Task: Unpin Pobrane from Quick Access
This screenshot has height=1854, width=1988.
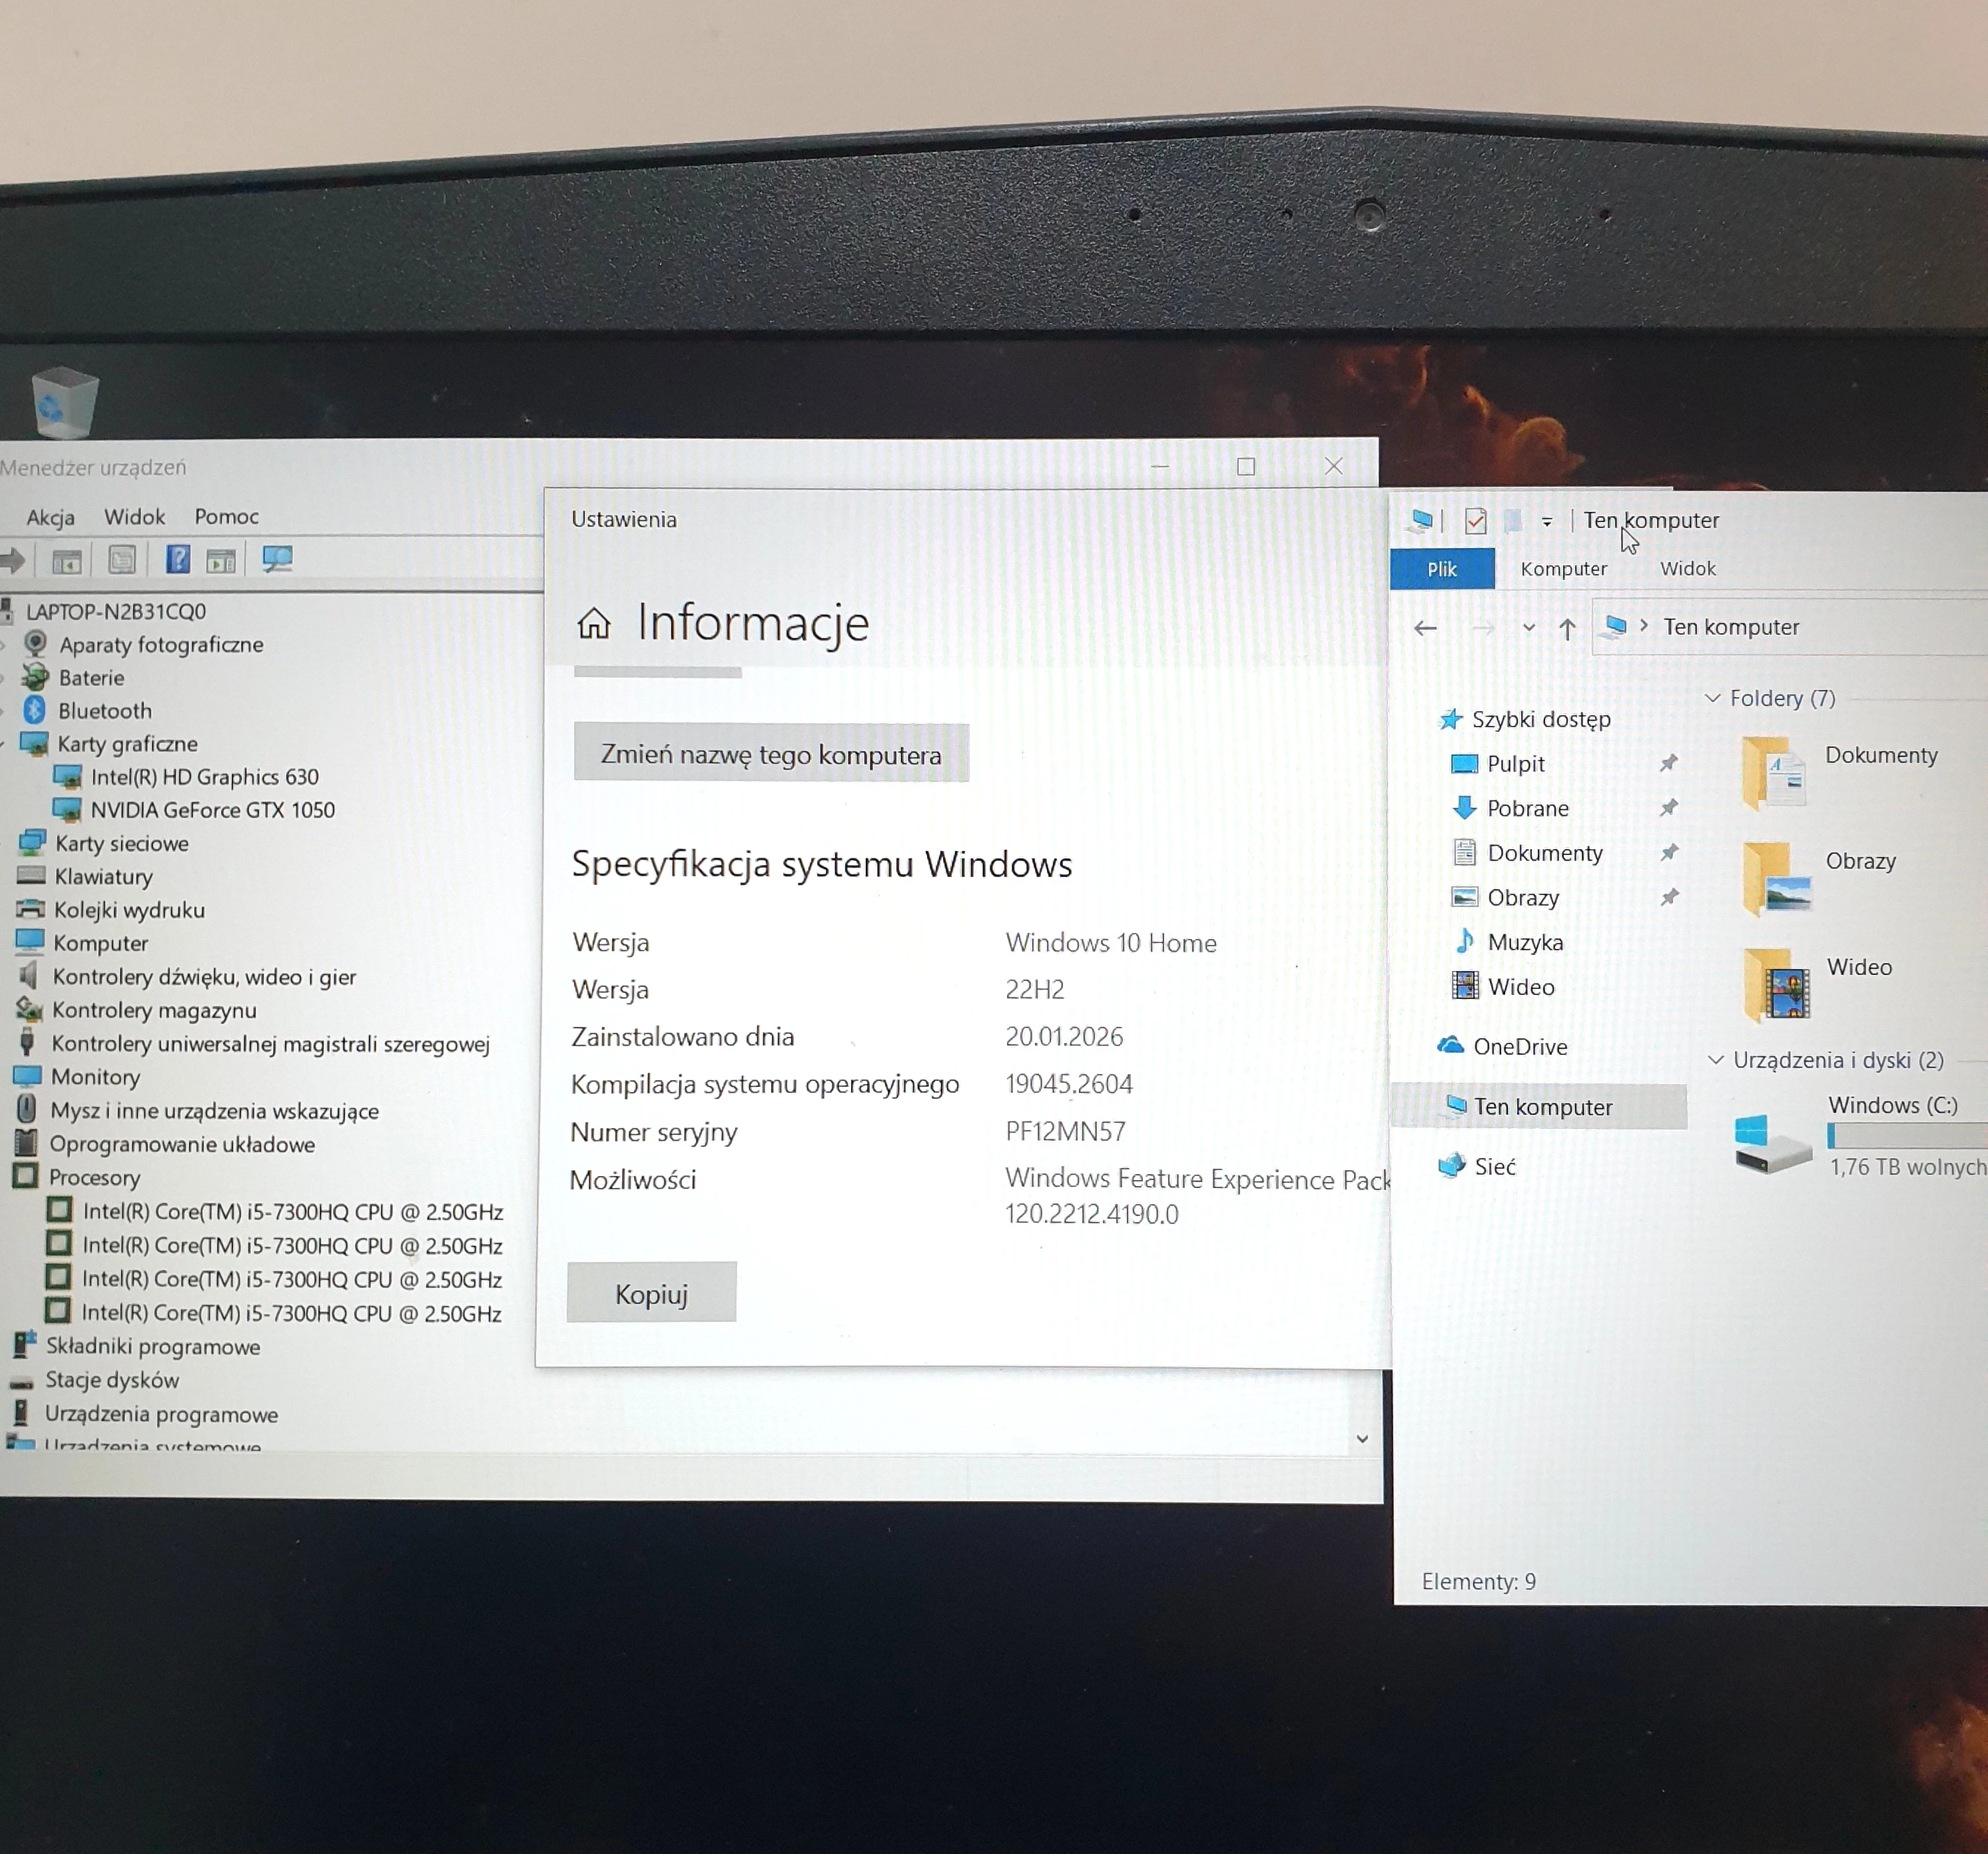Action: (x=1670, y=808)
